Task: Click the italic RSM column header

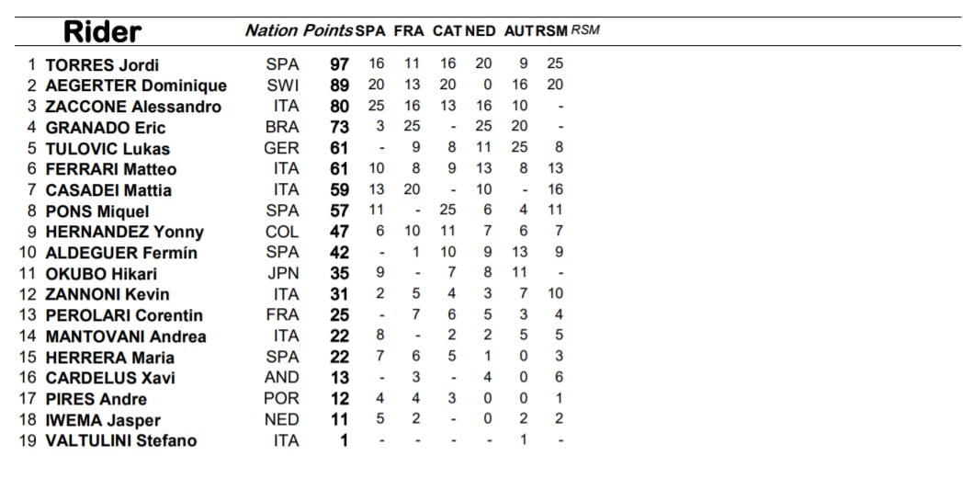Action: (585, 29)
